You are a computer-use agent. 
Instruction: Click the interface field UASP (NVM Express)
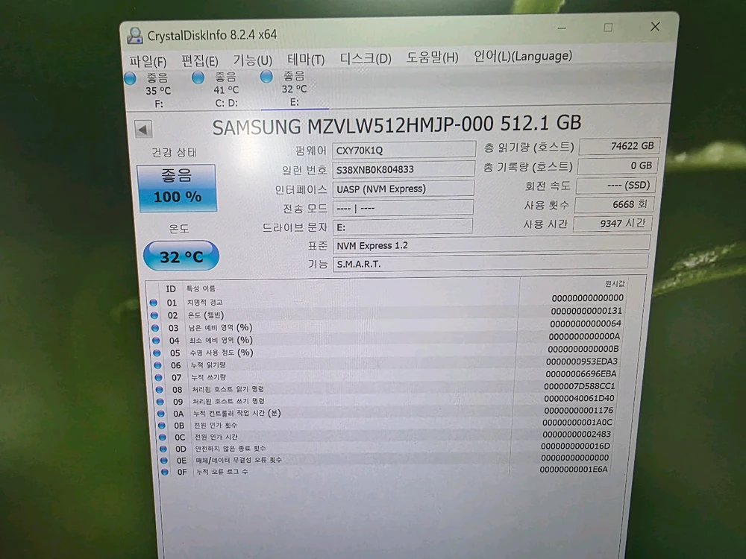(403, 189)
